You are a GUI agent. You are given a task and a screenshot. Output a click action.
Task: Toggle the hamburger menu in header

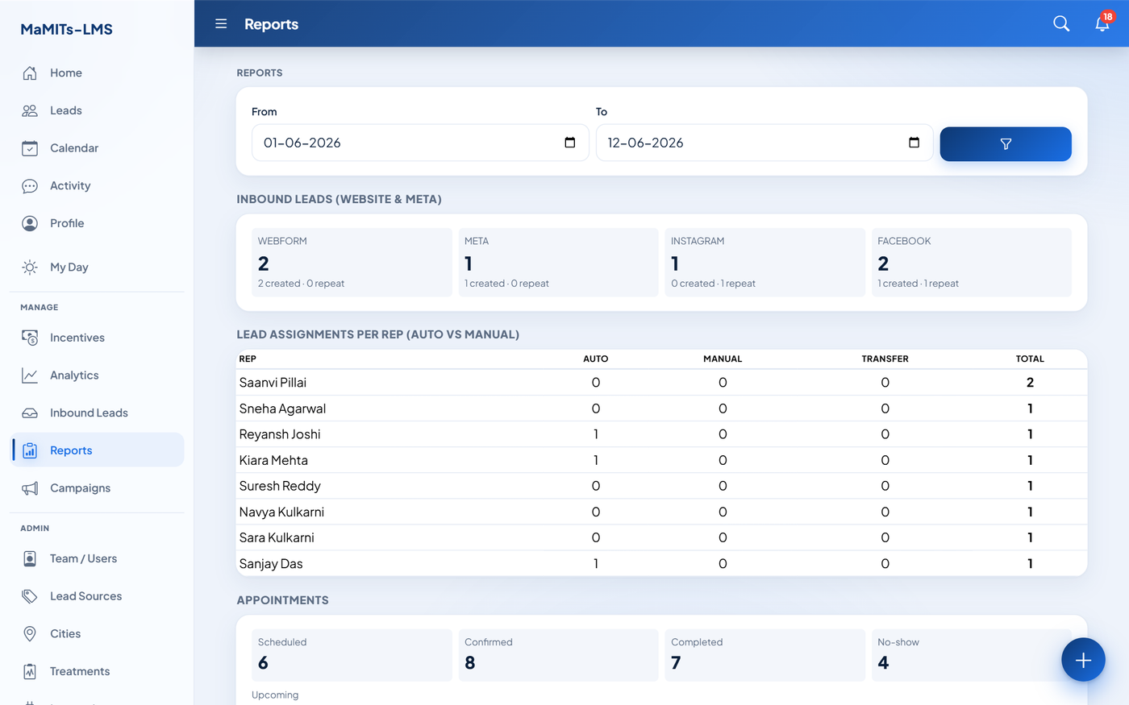pyautogui.click(x=221, y=24)
